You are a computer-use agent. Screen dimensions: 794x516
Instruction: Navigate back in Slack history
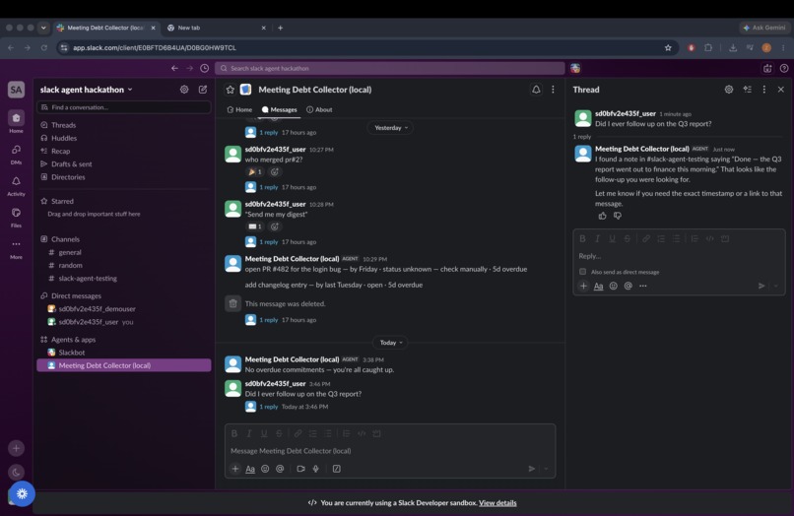(x=174, y=68)
